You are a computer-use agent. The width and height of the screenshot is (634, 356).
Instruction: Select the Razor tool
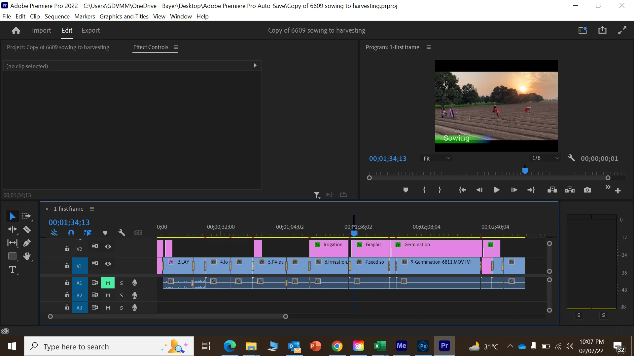pyautogui.click(x=27, y=229)
